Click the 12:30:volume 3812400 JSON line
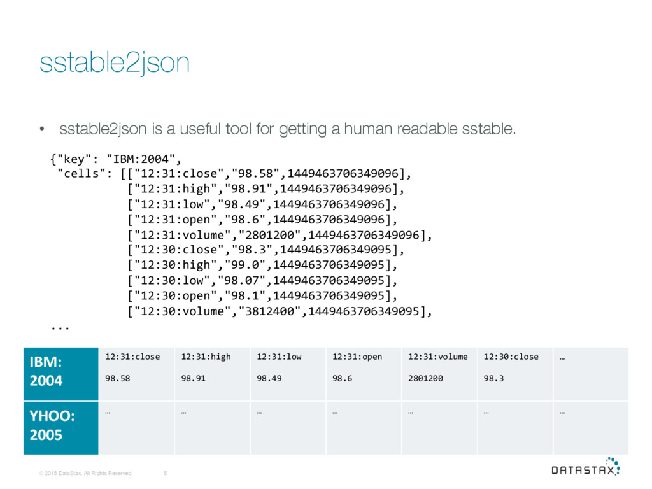Screen dimensions: 652x489 point(280,311)
